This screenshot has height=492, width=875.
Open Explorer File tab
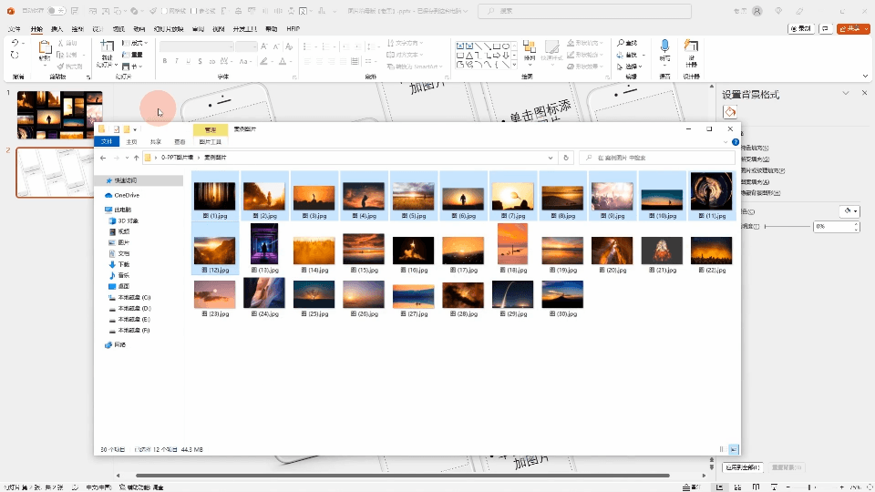(106, 142)
